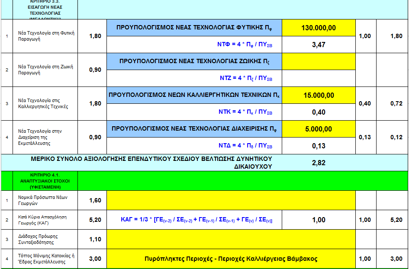This screenshot has width=409, height=269.
Task: Select the ΝΤΚ = 4 * Πκ / ΠΥΣΒ formula
Action: pyautogui.click(x=245, y=112)
